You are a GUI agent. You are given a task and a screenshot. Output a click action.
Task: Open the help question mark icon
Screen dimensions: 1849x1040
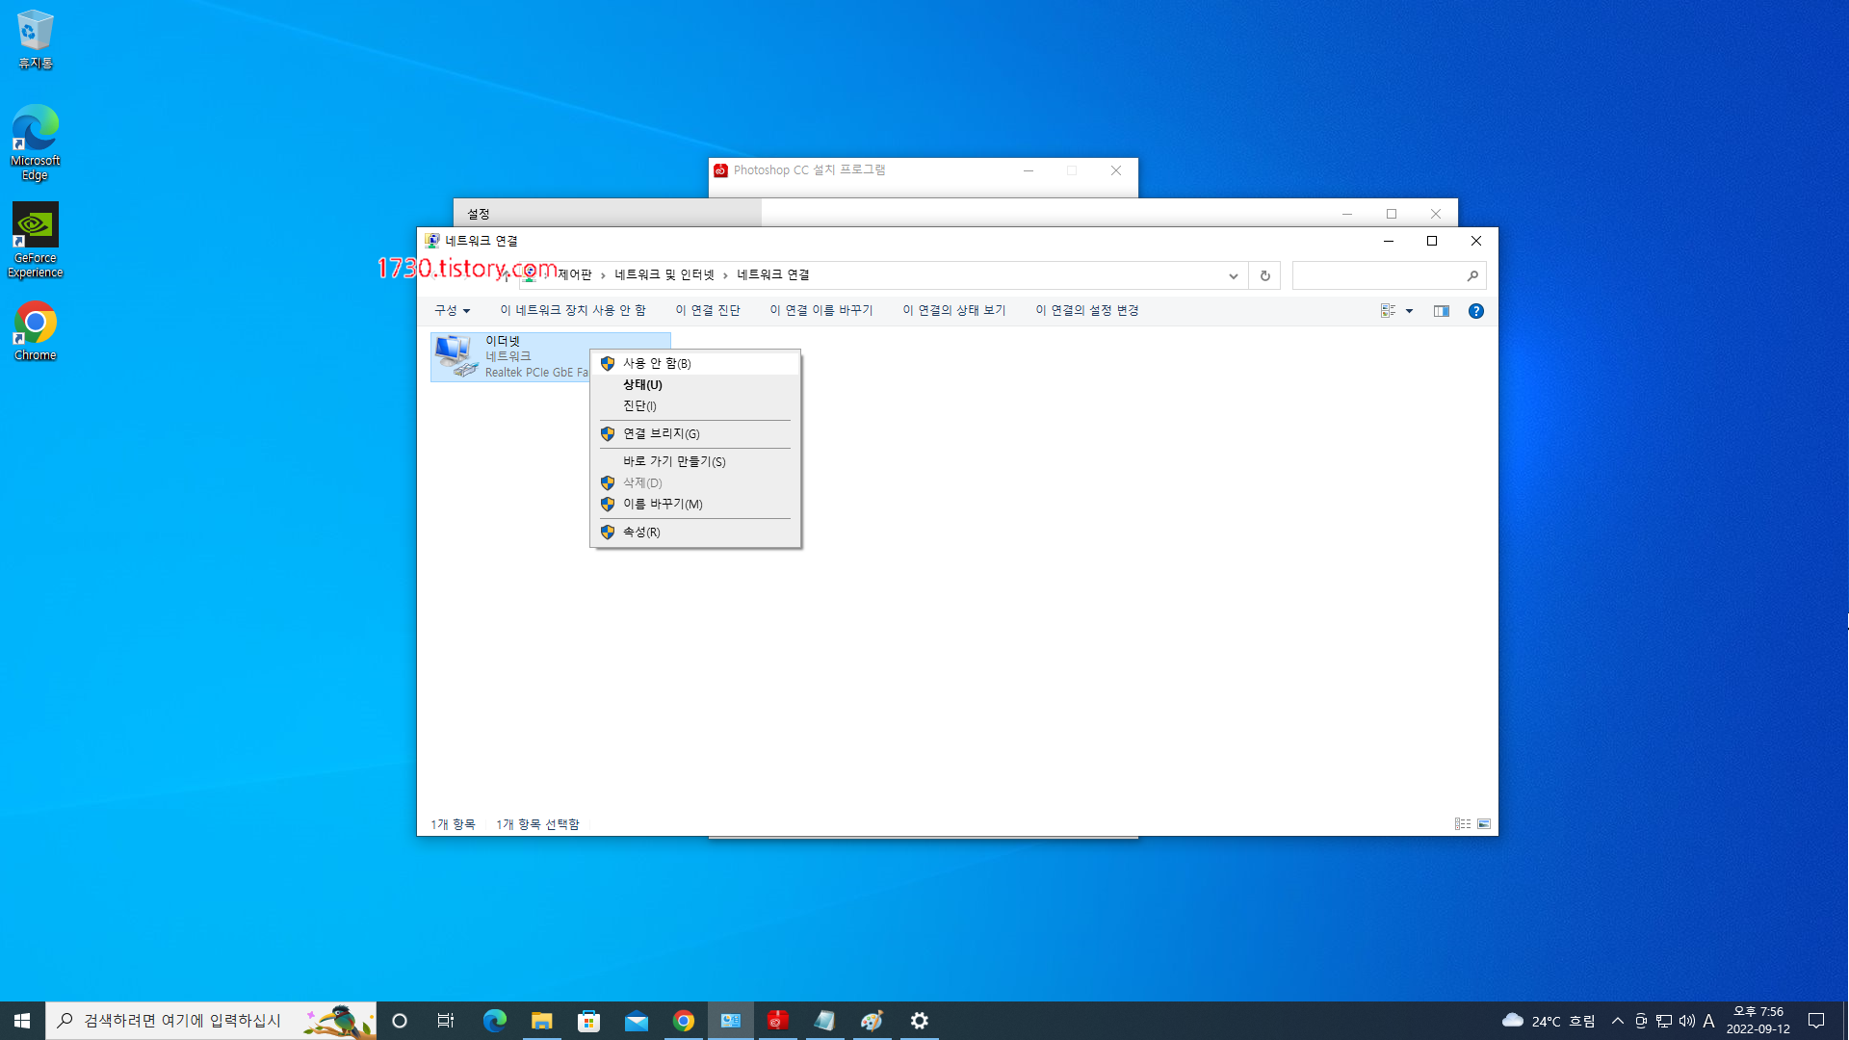(1475, 311)
